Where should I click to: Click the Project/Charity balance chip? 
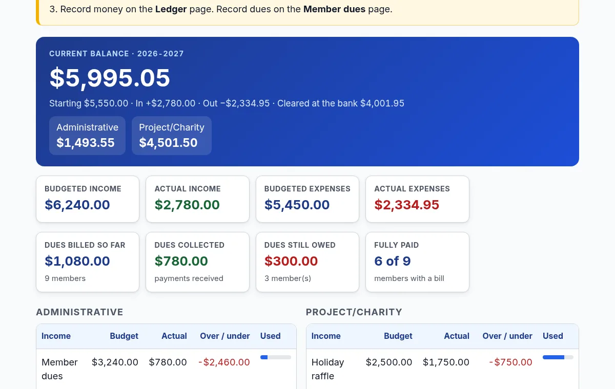point(172,136)
